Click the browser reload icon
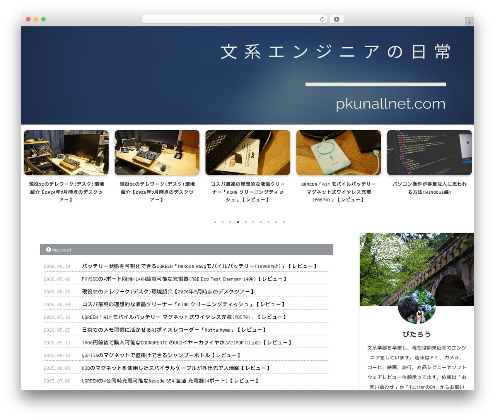This screenshot has height=420, width=495. (322, 19)
